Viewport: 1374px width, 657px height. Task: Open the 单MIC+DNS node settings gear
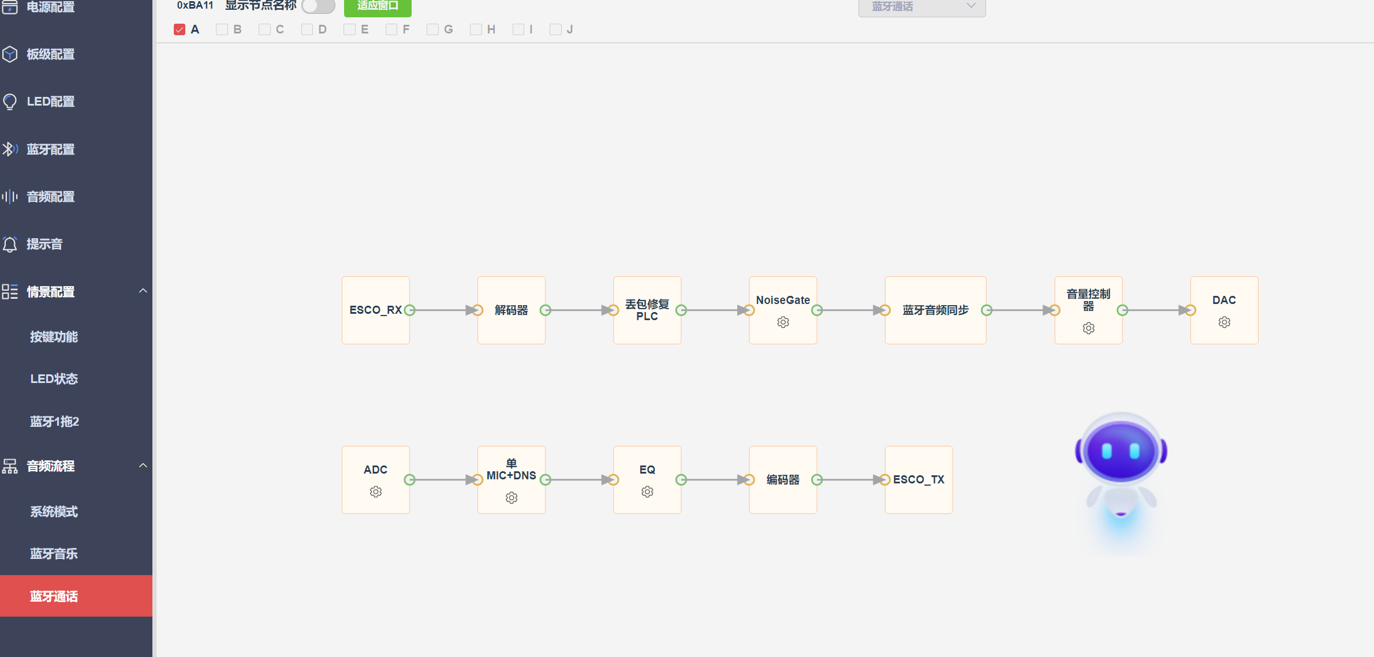pos(511,497)
